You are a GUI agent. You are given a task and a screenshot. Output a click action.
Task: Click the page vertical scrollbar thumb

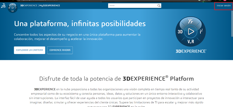click(x=232, y=24)
